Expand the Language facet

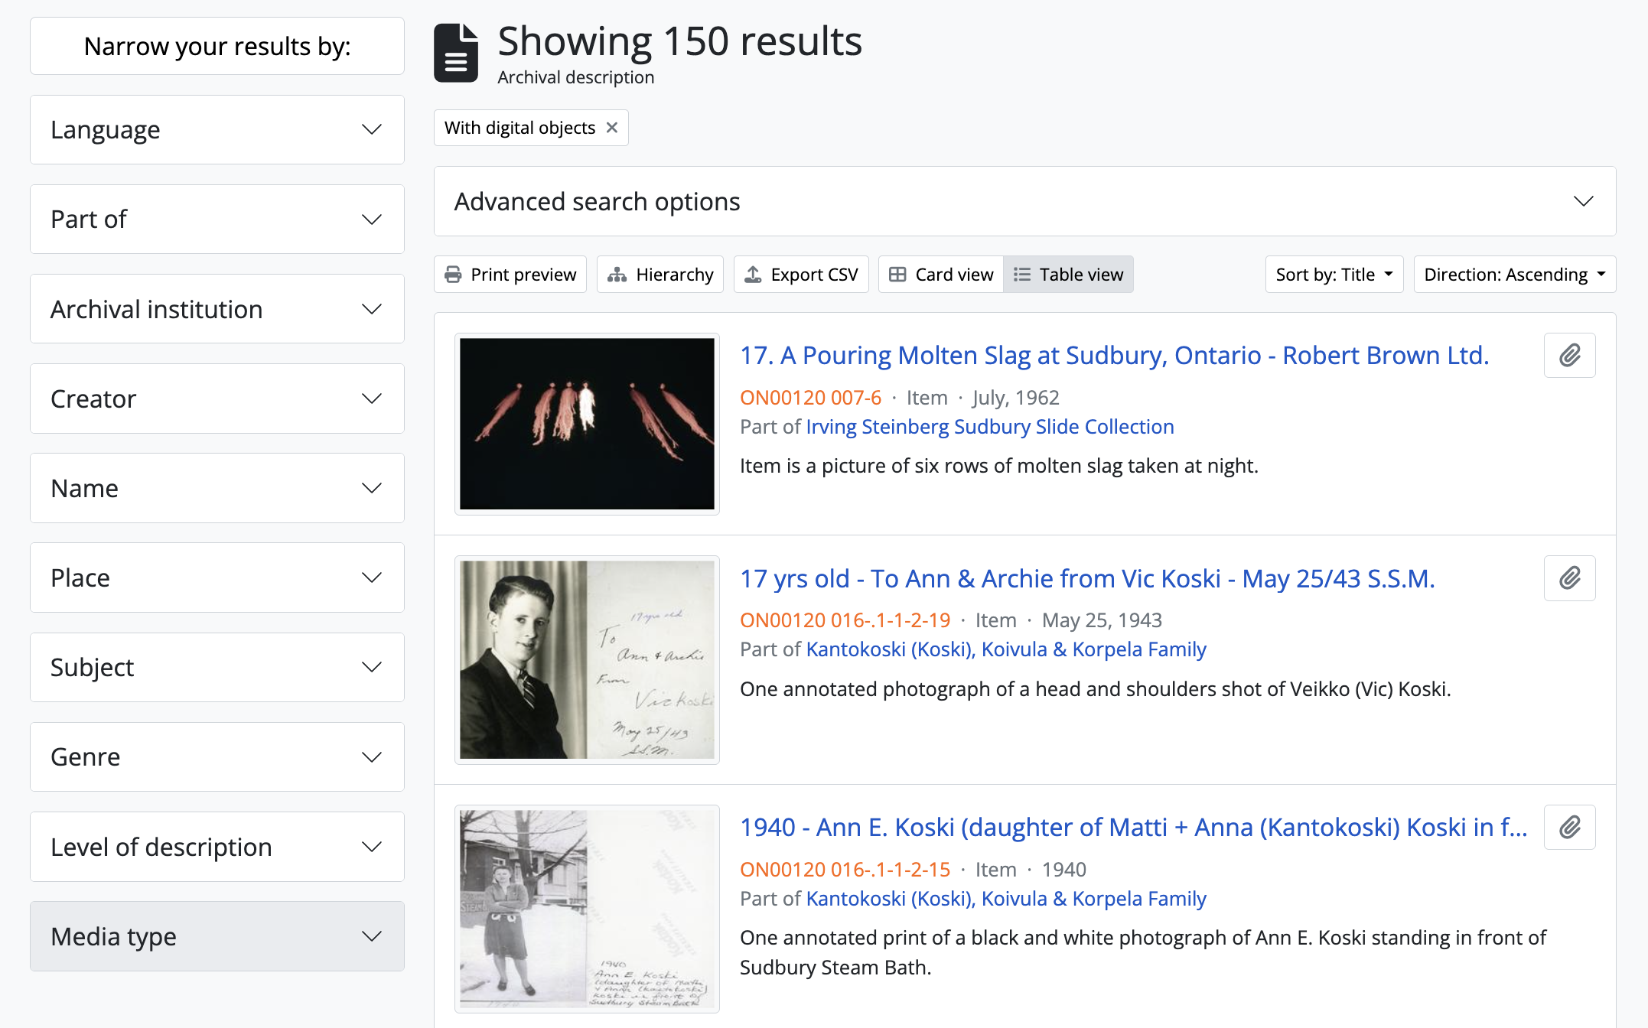pyautogui.click(x=217, y=130)
